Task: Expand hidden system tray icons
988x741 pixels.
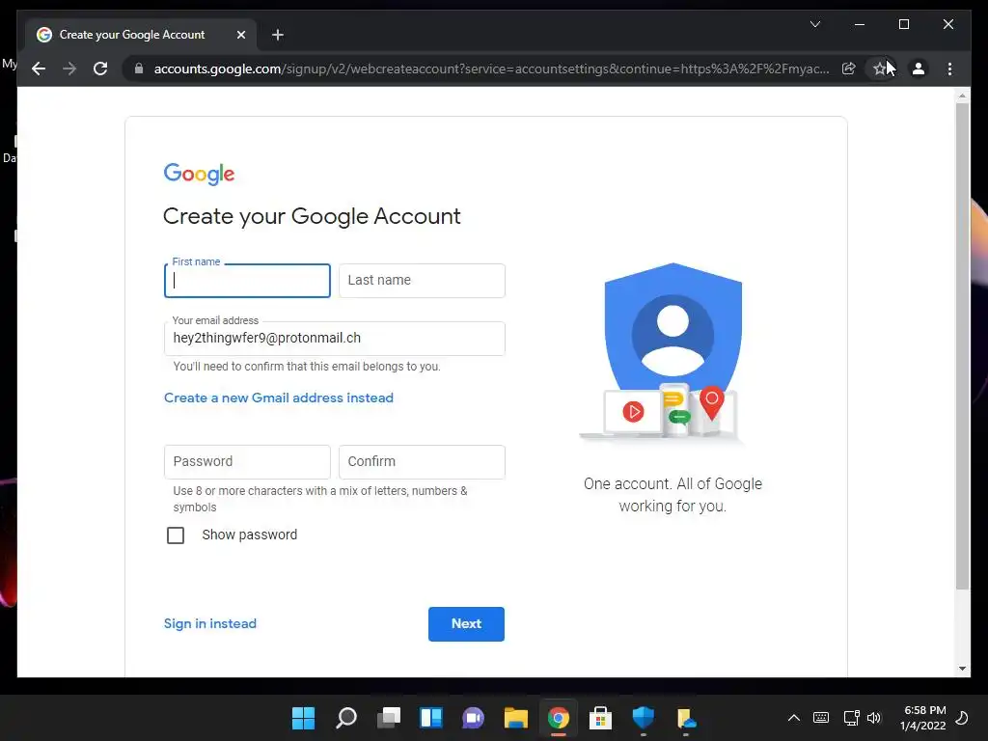Action: coord(794,718)
